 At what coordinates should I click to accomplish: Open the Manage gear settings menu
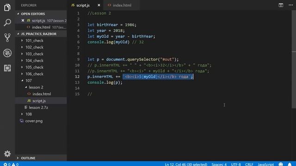(7, 154)
